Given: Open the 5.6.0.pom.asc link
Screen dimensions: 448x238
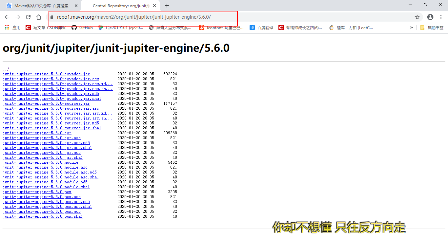Looking at the screenshot, I should [x=42, y=197].
